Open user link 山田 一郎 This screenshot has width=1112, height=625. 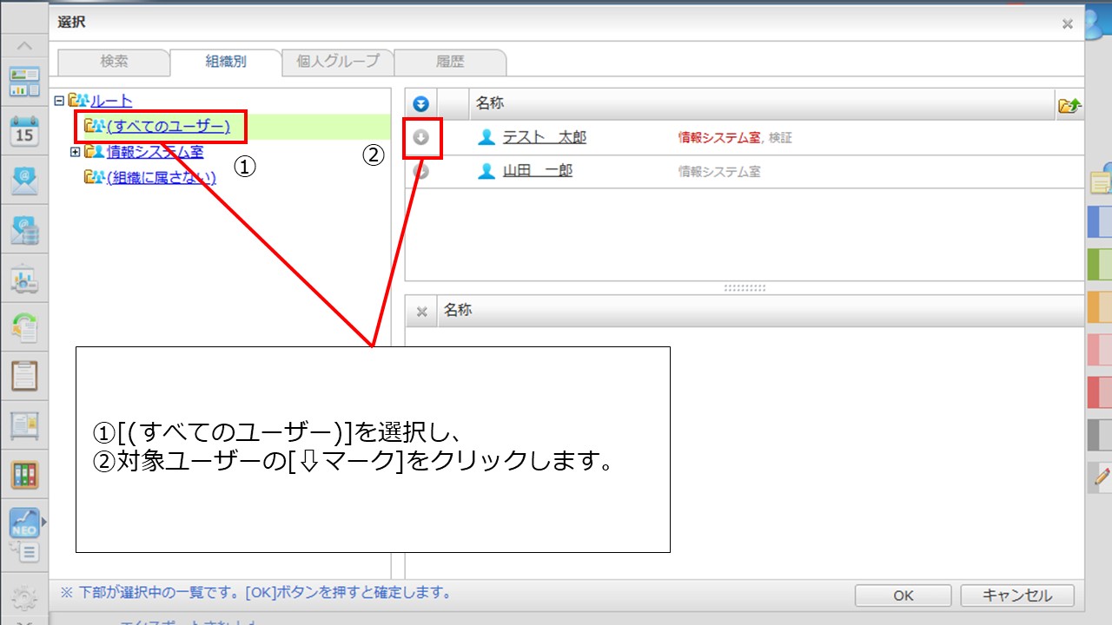(538, 171)
